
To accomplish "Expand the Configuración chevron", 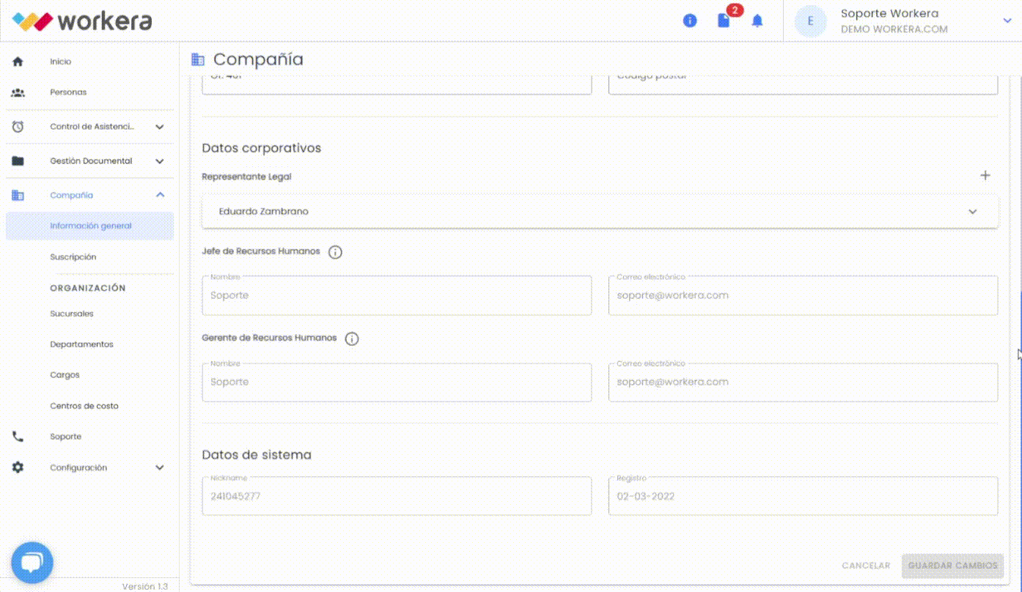I will [160, 467].
